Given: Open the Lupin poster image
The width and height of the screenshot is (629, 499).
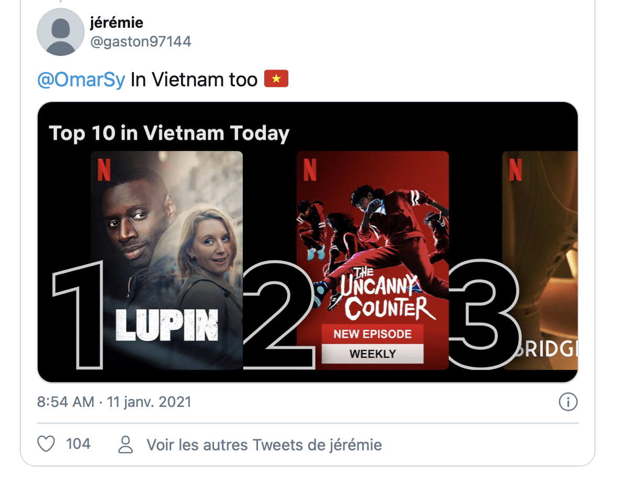Looking at the screenshot, I should pyautogui.click(x=166, y=260).
